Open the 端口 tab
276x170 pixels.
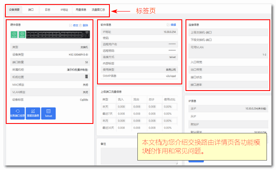pyautogui.click(x=31, y=10)
